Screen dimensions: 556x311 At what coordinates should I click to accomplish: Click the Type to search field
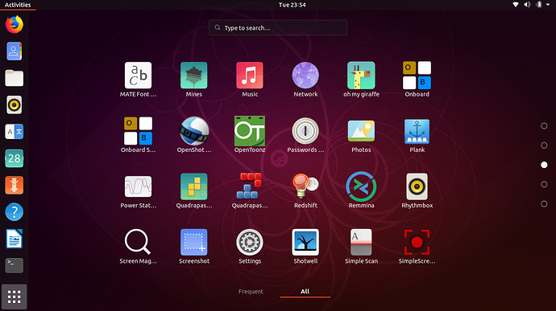coord(278,27)
